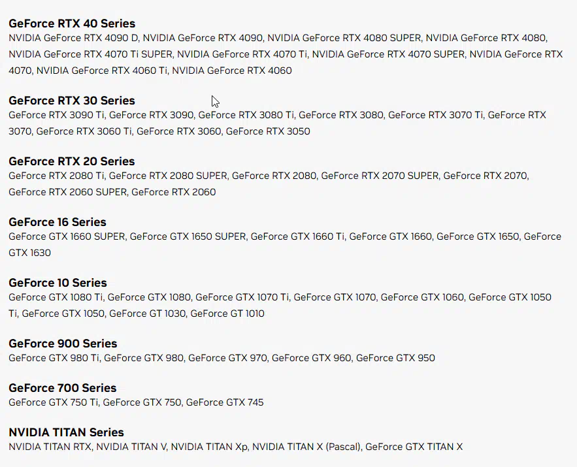
Task: Click the GeForce GTX 980 Ti text
Action: (x=54, y=358)
